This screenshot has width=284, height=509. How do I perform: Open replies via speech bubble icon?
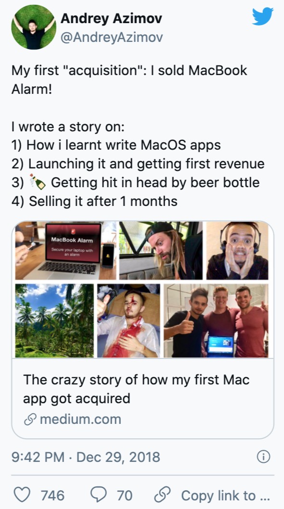(98, 495)
